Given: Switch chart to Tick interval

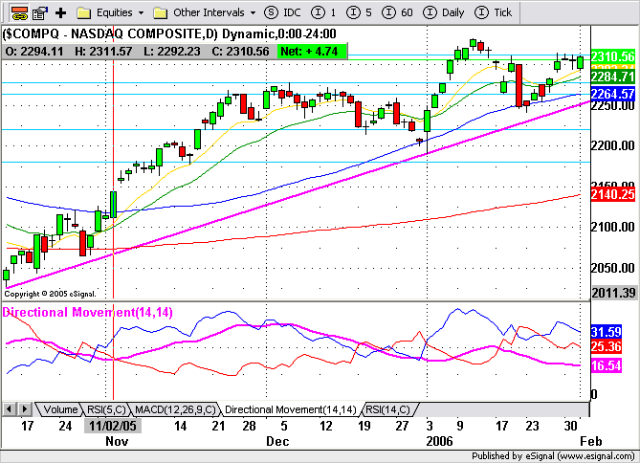Looking at the screenshot, I should 493,12.
